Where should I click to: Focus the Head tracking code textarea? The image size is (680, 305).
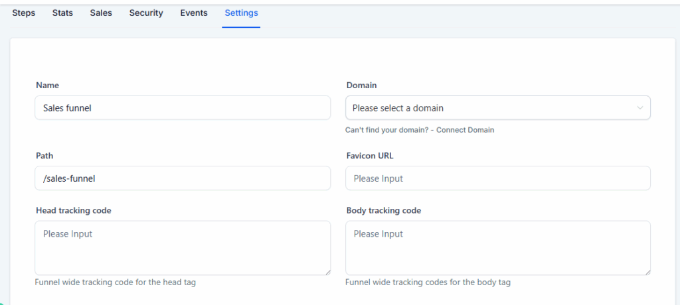click(183, 247)
